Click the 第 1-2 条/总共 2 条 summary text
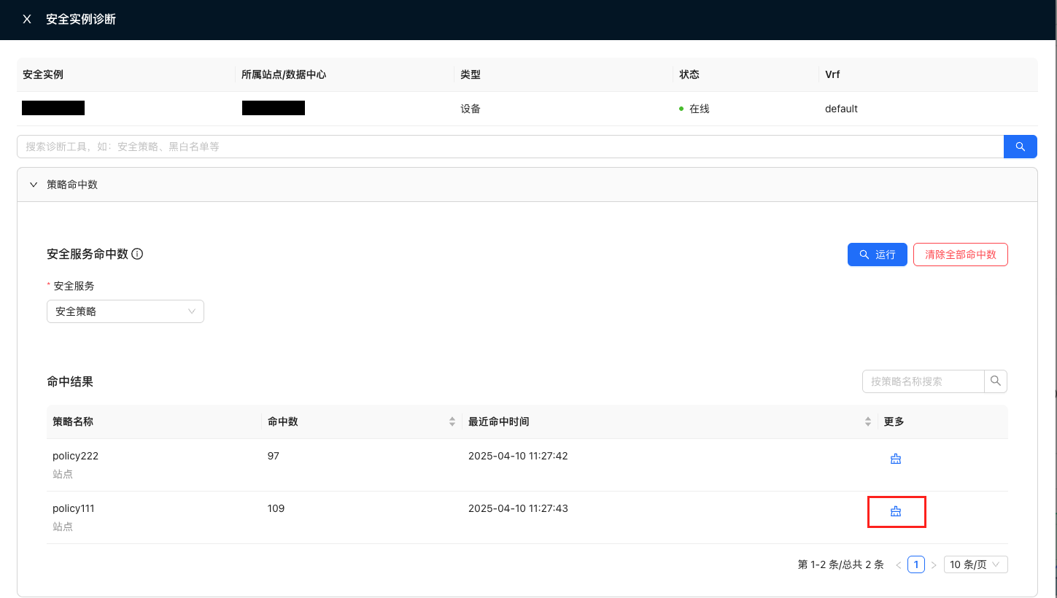Viewport: 1057px width, 598px height. click(x=841, y=564)
